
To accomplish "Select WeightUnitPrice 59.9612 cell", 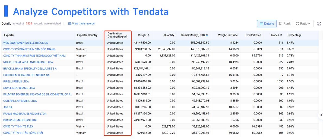I will click(233, 133).
